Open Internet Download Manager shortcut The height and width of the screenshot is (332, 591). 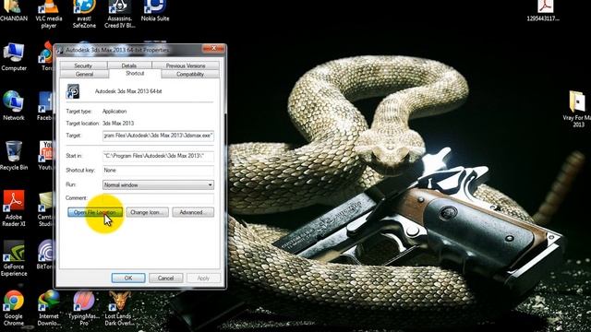pos(49,308)
